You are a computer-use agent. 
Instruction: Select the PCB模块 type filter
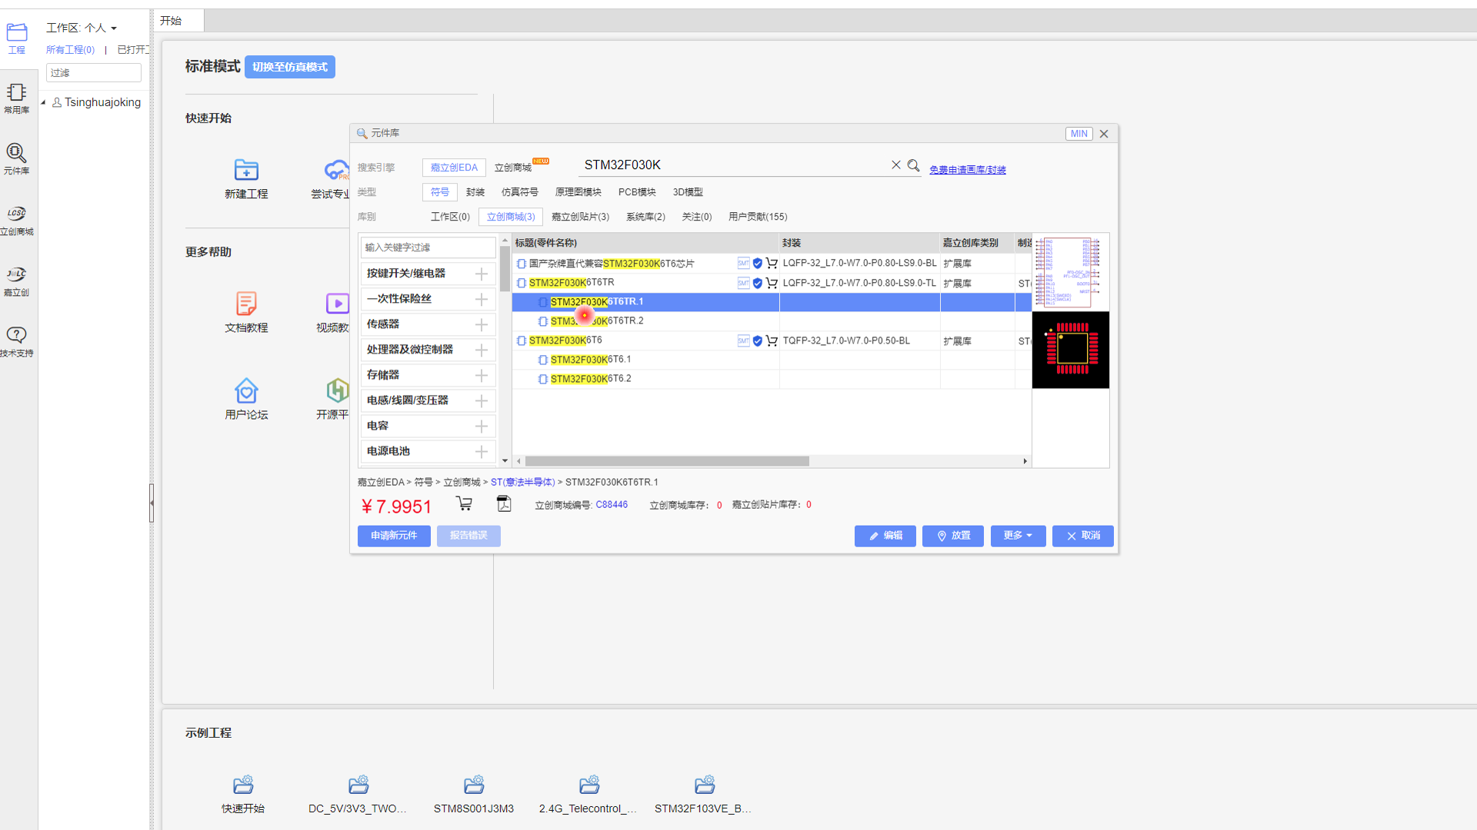point(637,192)
